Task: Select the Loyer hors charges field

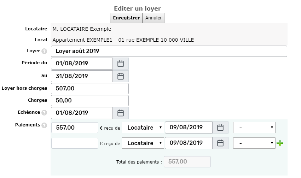Action: pos(90,88)
